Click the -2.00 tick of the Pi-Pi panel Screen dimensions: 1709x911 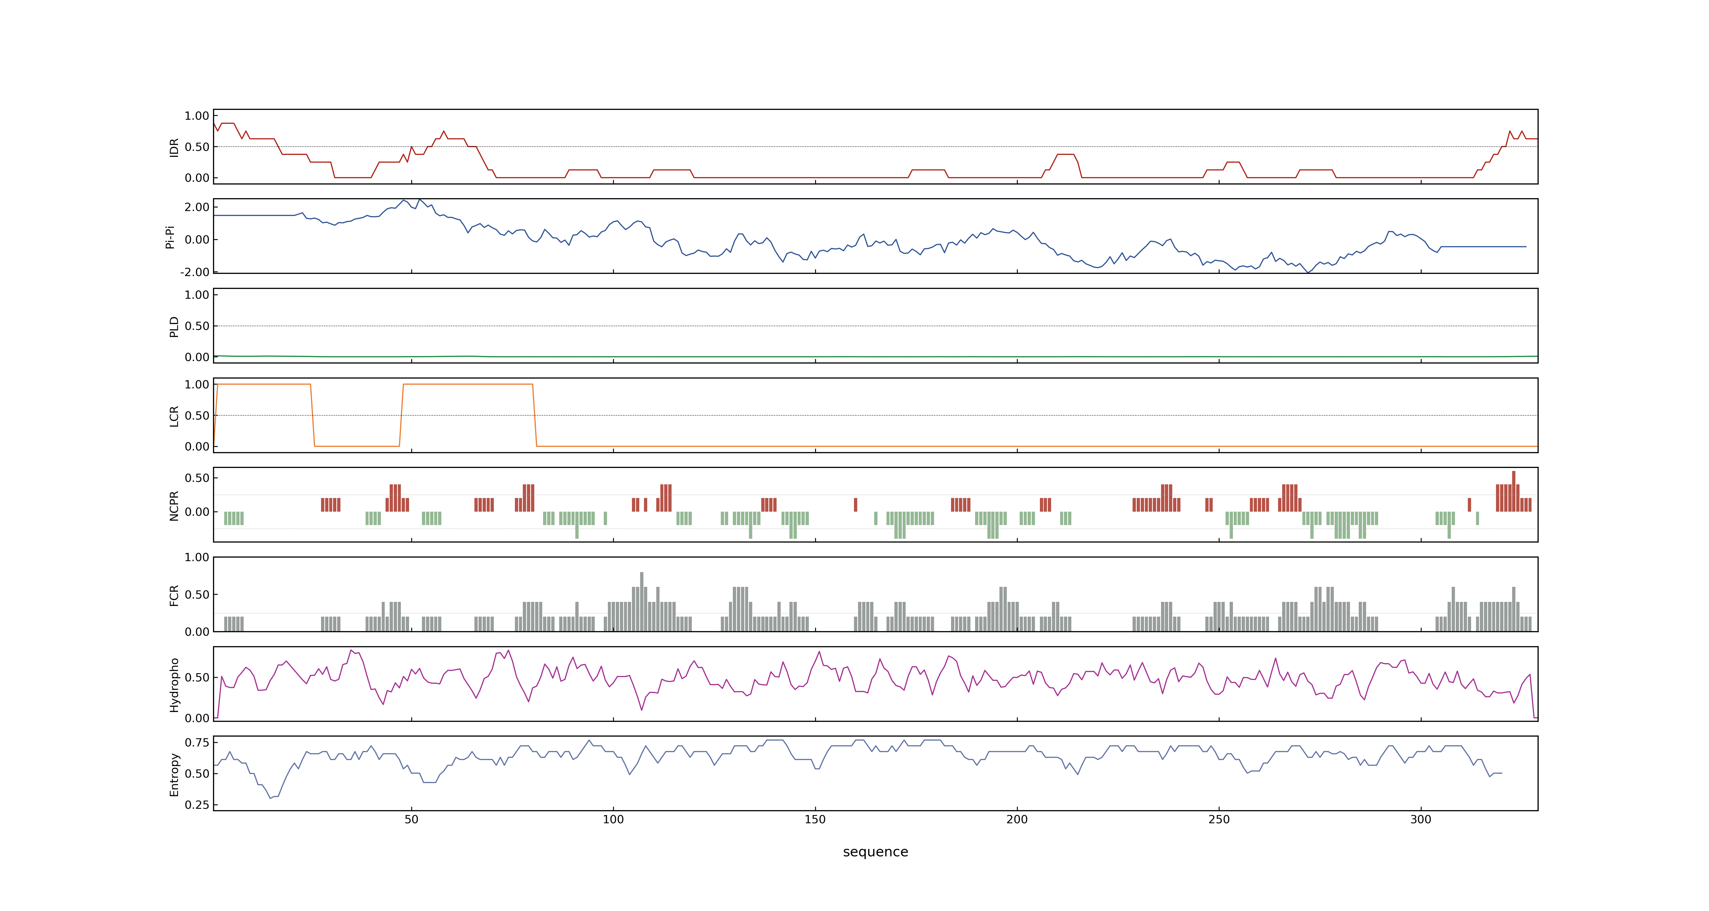tap(195, 272)
